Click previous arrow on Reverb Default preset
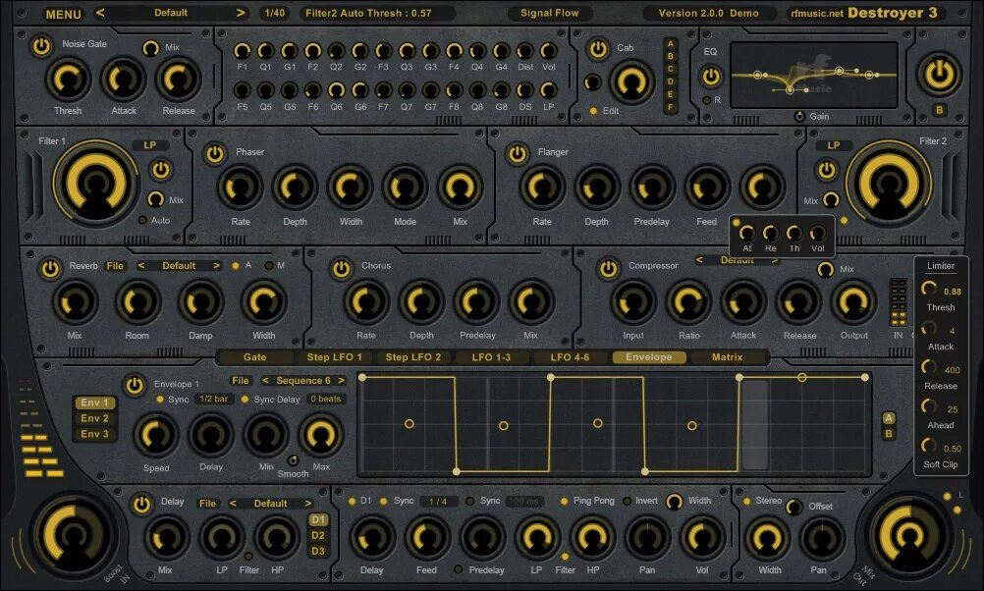Viewport: 984px width, 591px height. click(x=141, y=266)
